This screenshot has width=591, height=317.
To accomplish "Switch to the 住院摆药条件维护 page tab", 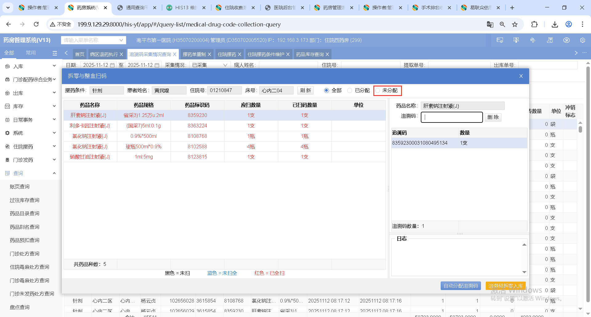I will click(268, 54).
